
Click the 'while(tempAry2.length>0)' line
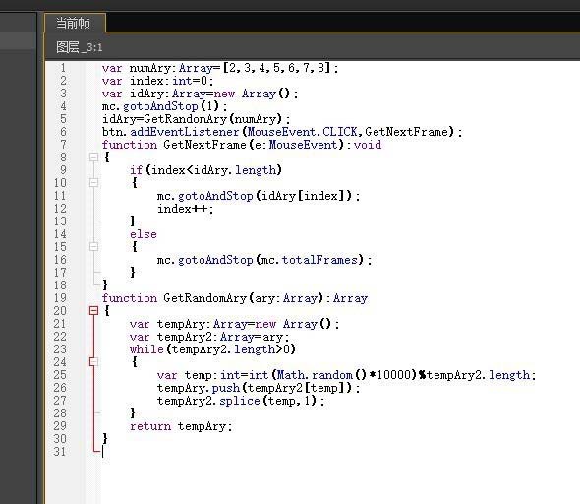pos(212,349)
